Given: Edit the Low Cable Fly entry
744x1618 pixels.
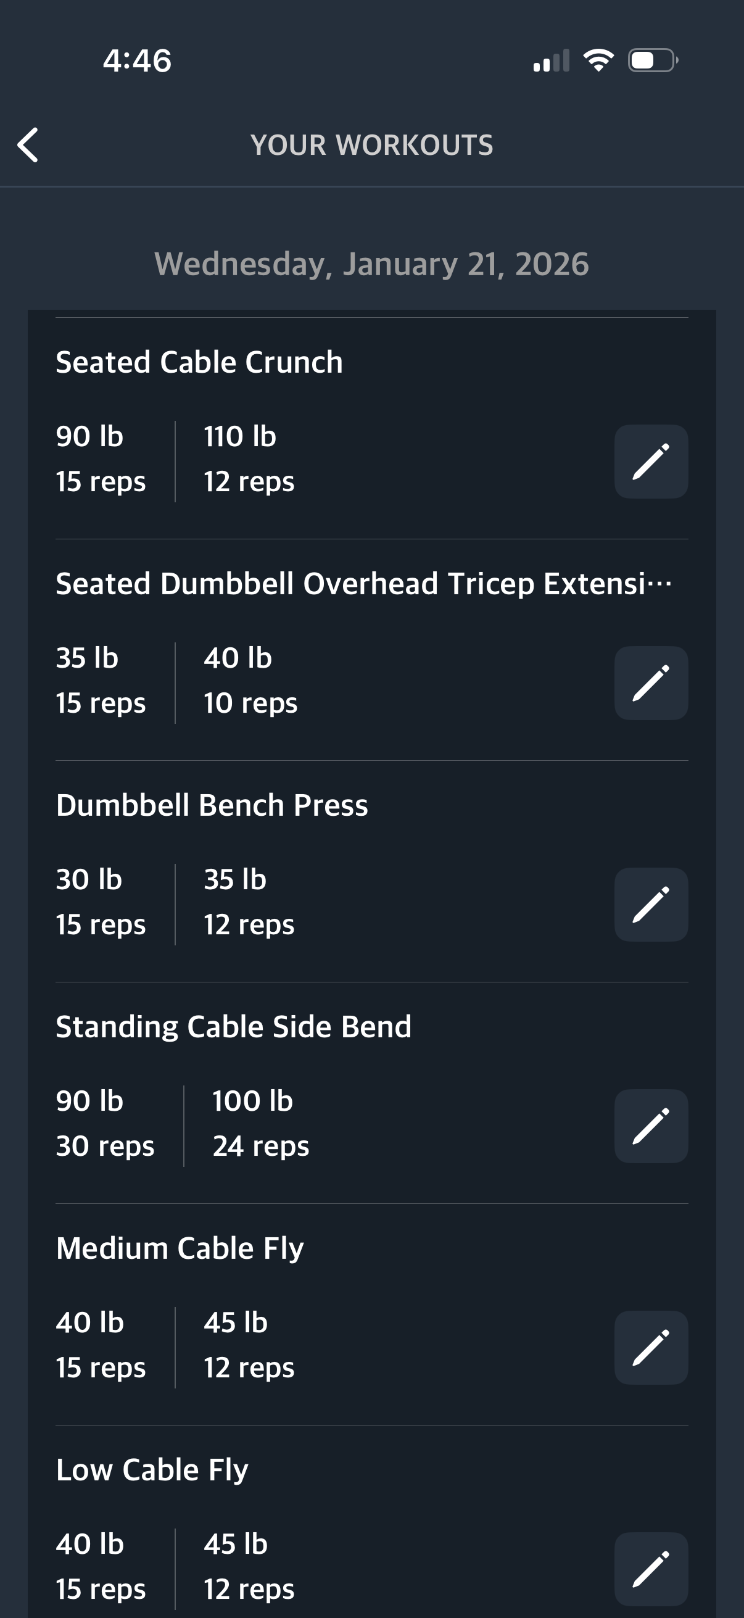Looking at the screenshot, I should (x=650, y=1569).
